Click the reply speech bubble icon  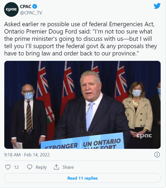coord(29,167)
